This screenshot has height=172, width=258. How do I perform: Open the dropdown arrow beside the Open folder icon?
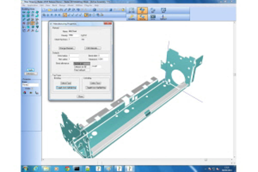coord(53,10)
